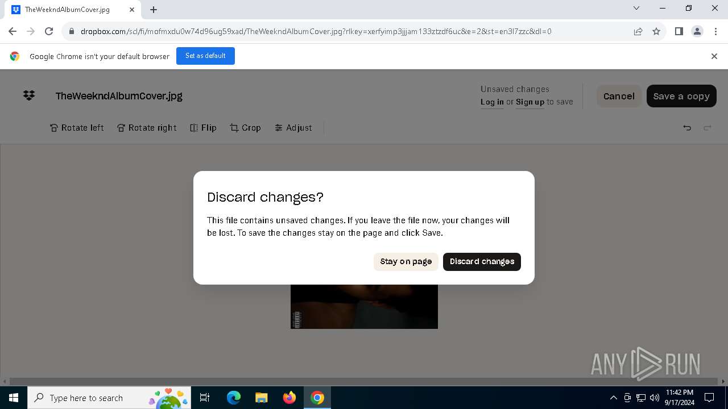The height and width of the screenshot is (409, 728).
Task: Click Save a copy button
Action: pos(681,96)
